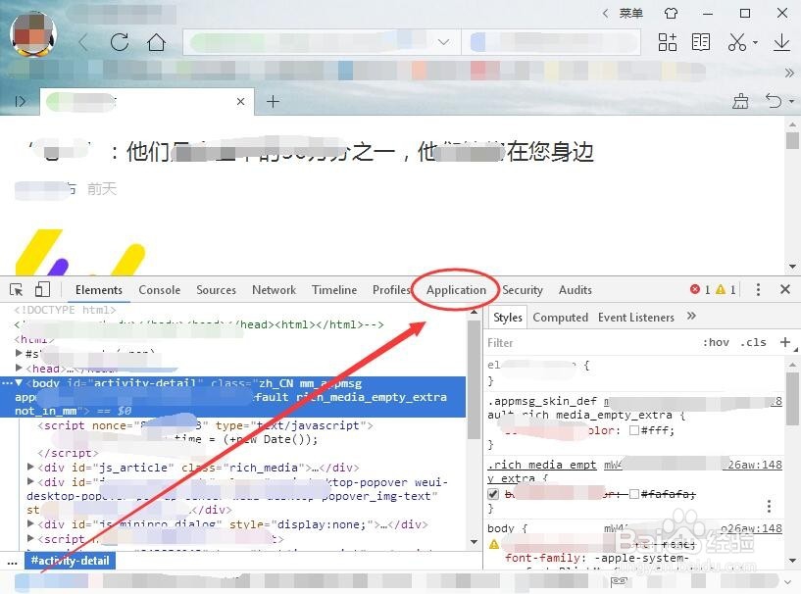The image size is (801, 594).
Task: Toggle the tab sidebar panel icon
Action: pos(21,102)
